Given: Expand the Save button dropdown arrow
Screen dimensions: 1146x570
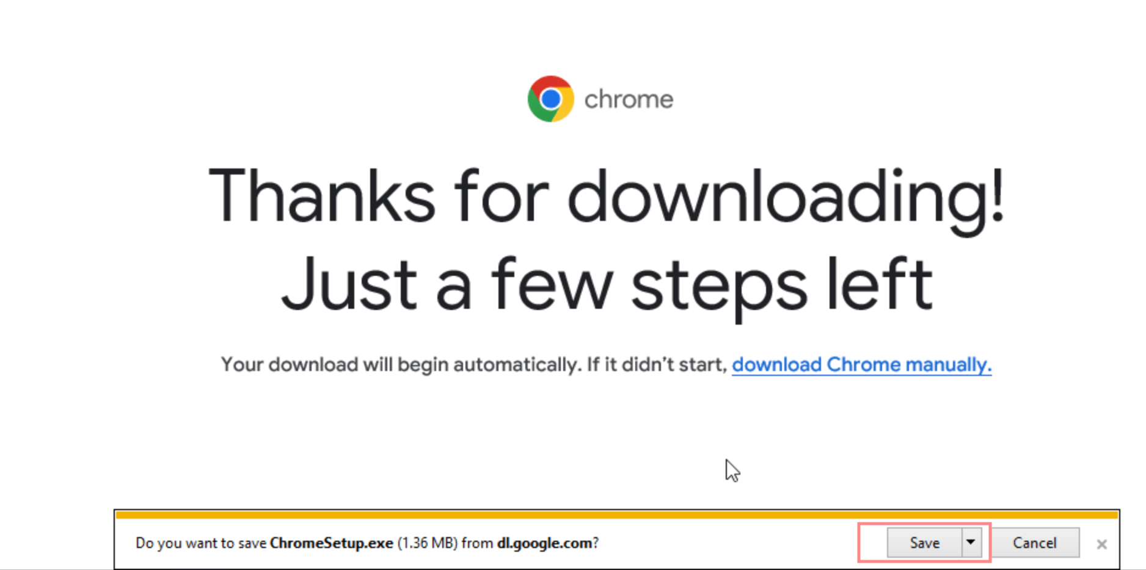Looking at the screenshot, I should pyautogui.click(x=971, y=543).
